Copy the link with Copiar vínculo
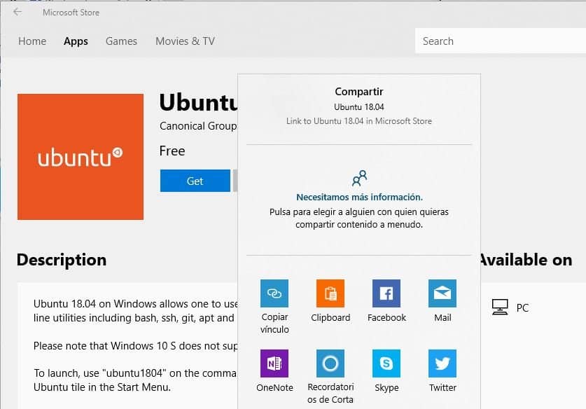 click(x=274, y=293)
